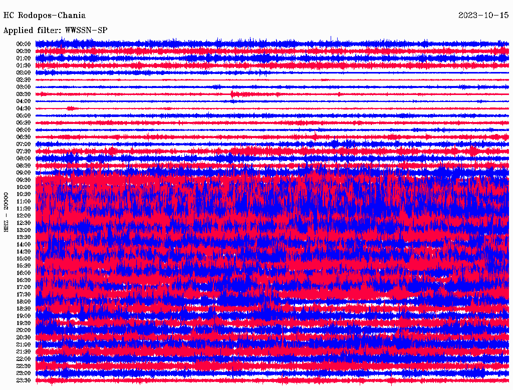Image resolution: width=513 pixels, height=390 pixels.
Task: Select the 18:30 time row label
Action: [24, 309]
